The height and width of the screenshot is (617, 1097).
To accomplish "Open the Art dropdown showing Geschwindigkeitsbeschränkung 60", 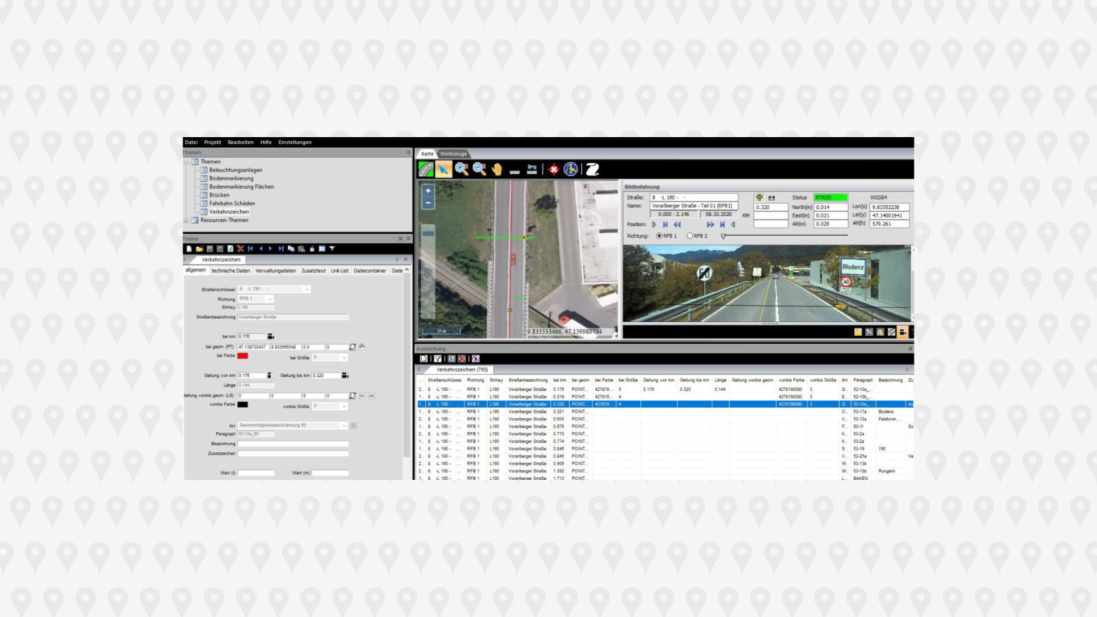I will (344, 426).
